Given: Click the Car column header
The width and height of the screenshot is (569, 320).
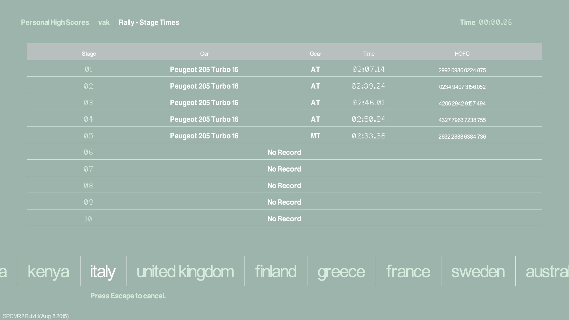Looking at the screenshot, I should click(204, 54).
